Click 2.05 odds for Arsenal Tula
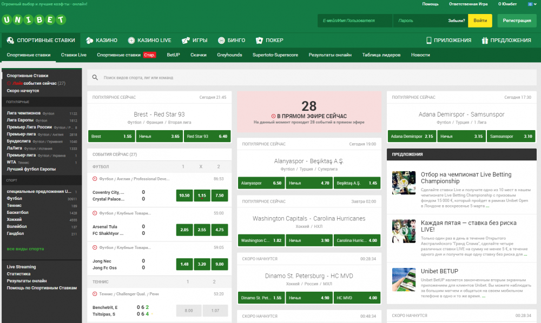This screenshot has height=323, width=541. (184, 230)
